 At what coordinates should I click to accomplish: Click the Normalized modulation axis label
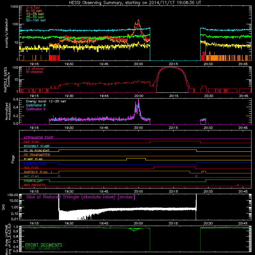(8, 111)
